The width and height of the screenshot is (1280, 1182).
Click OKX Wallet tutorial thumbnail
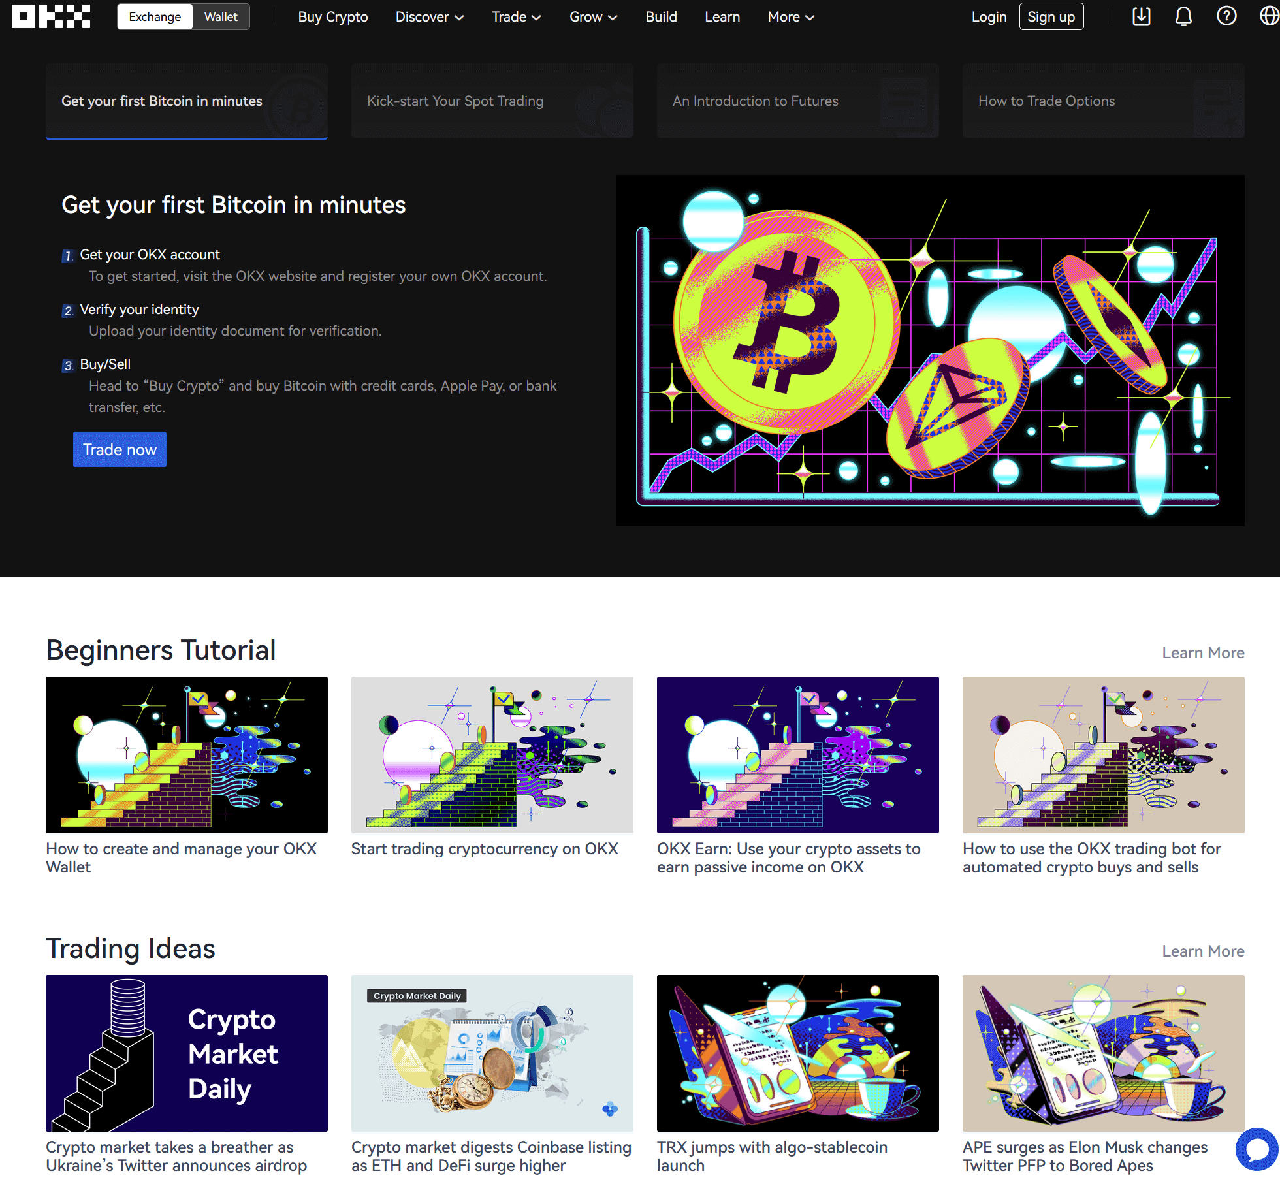(187, 754)
